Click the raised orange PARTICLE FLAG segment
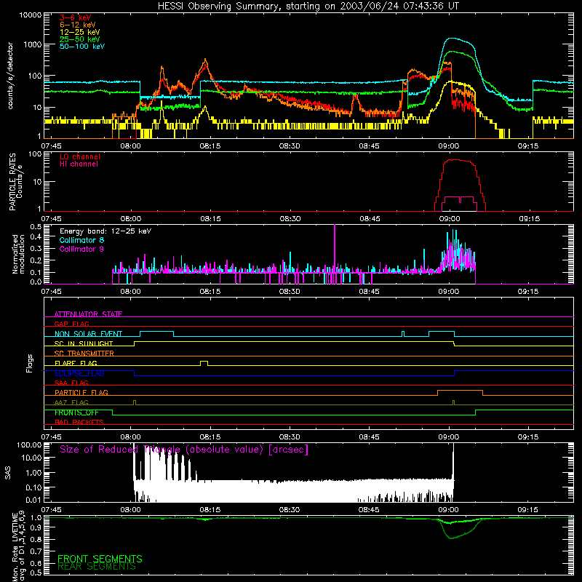582x582 pixels. tap(461, 391)
